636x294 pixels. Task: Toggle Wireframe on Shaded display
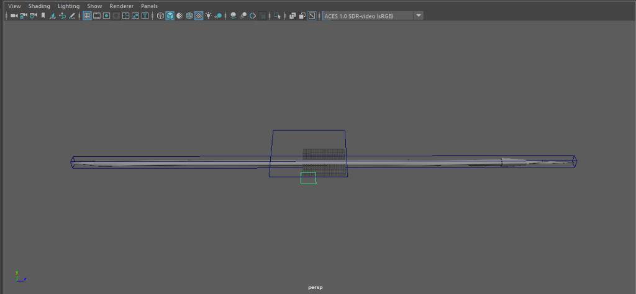click(x=189, y=16)
